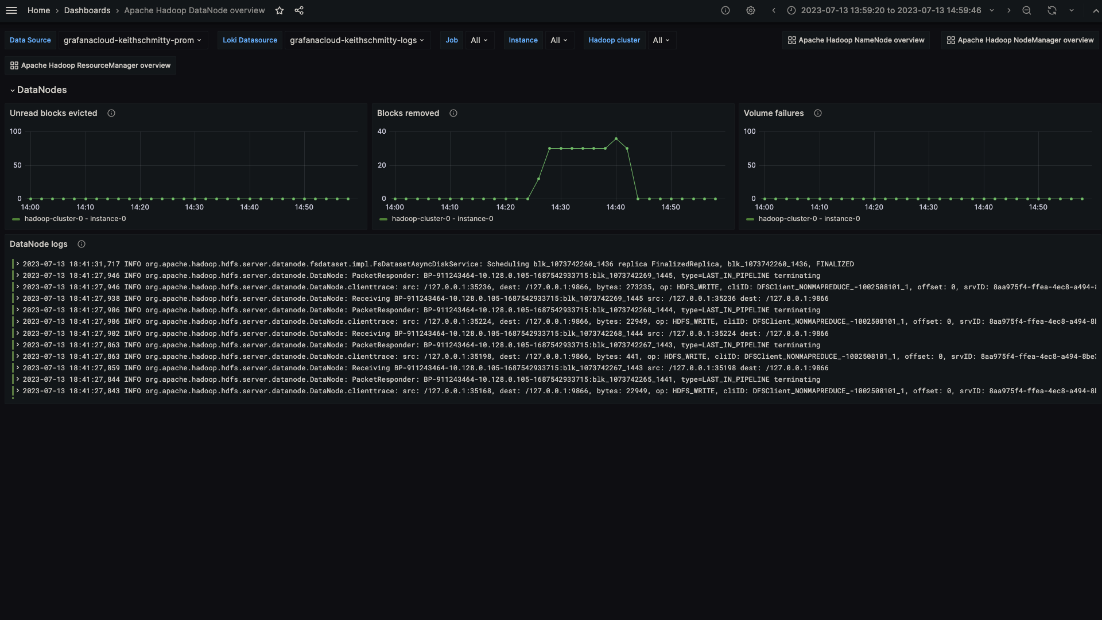
Task: Go to Home breadcrumb
Action: 38,10
